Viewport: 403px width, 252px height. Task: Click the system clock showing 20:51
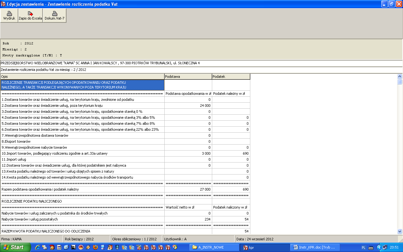[x=394, y=248]
